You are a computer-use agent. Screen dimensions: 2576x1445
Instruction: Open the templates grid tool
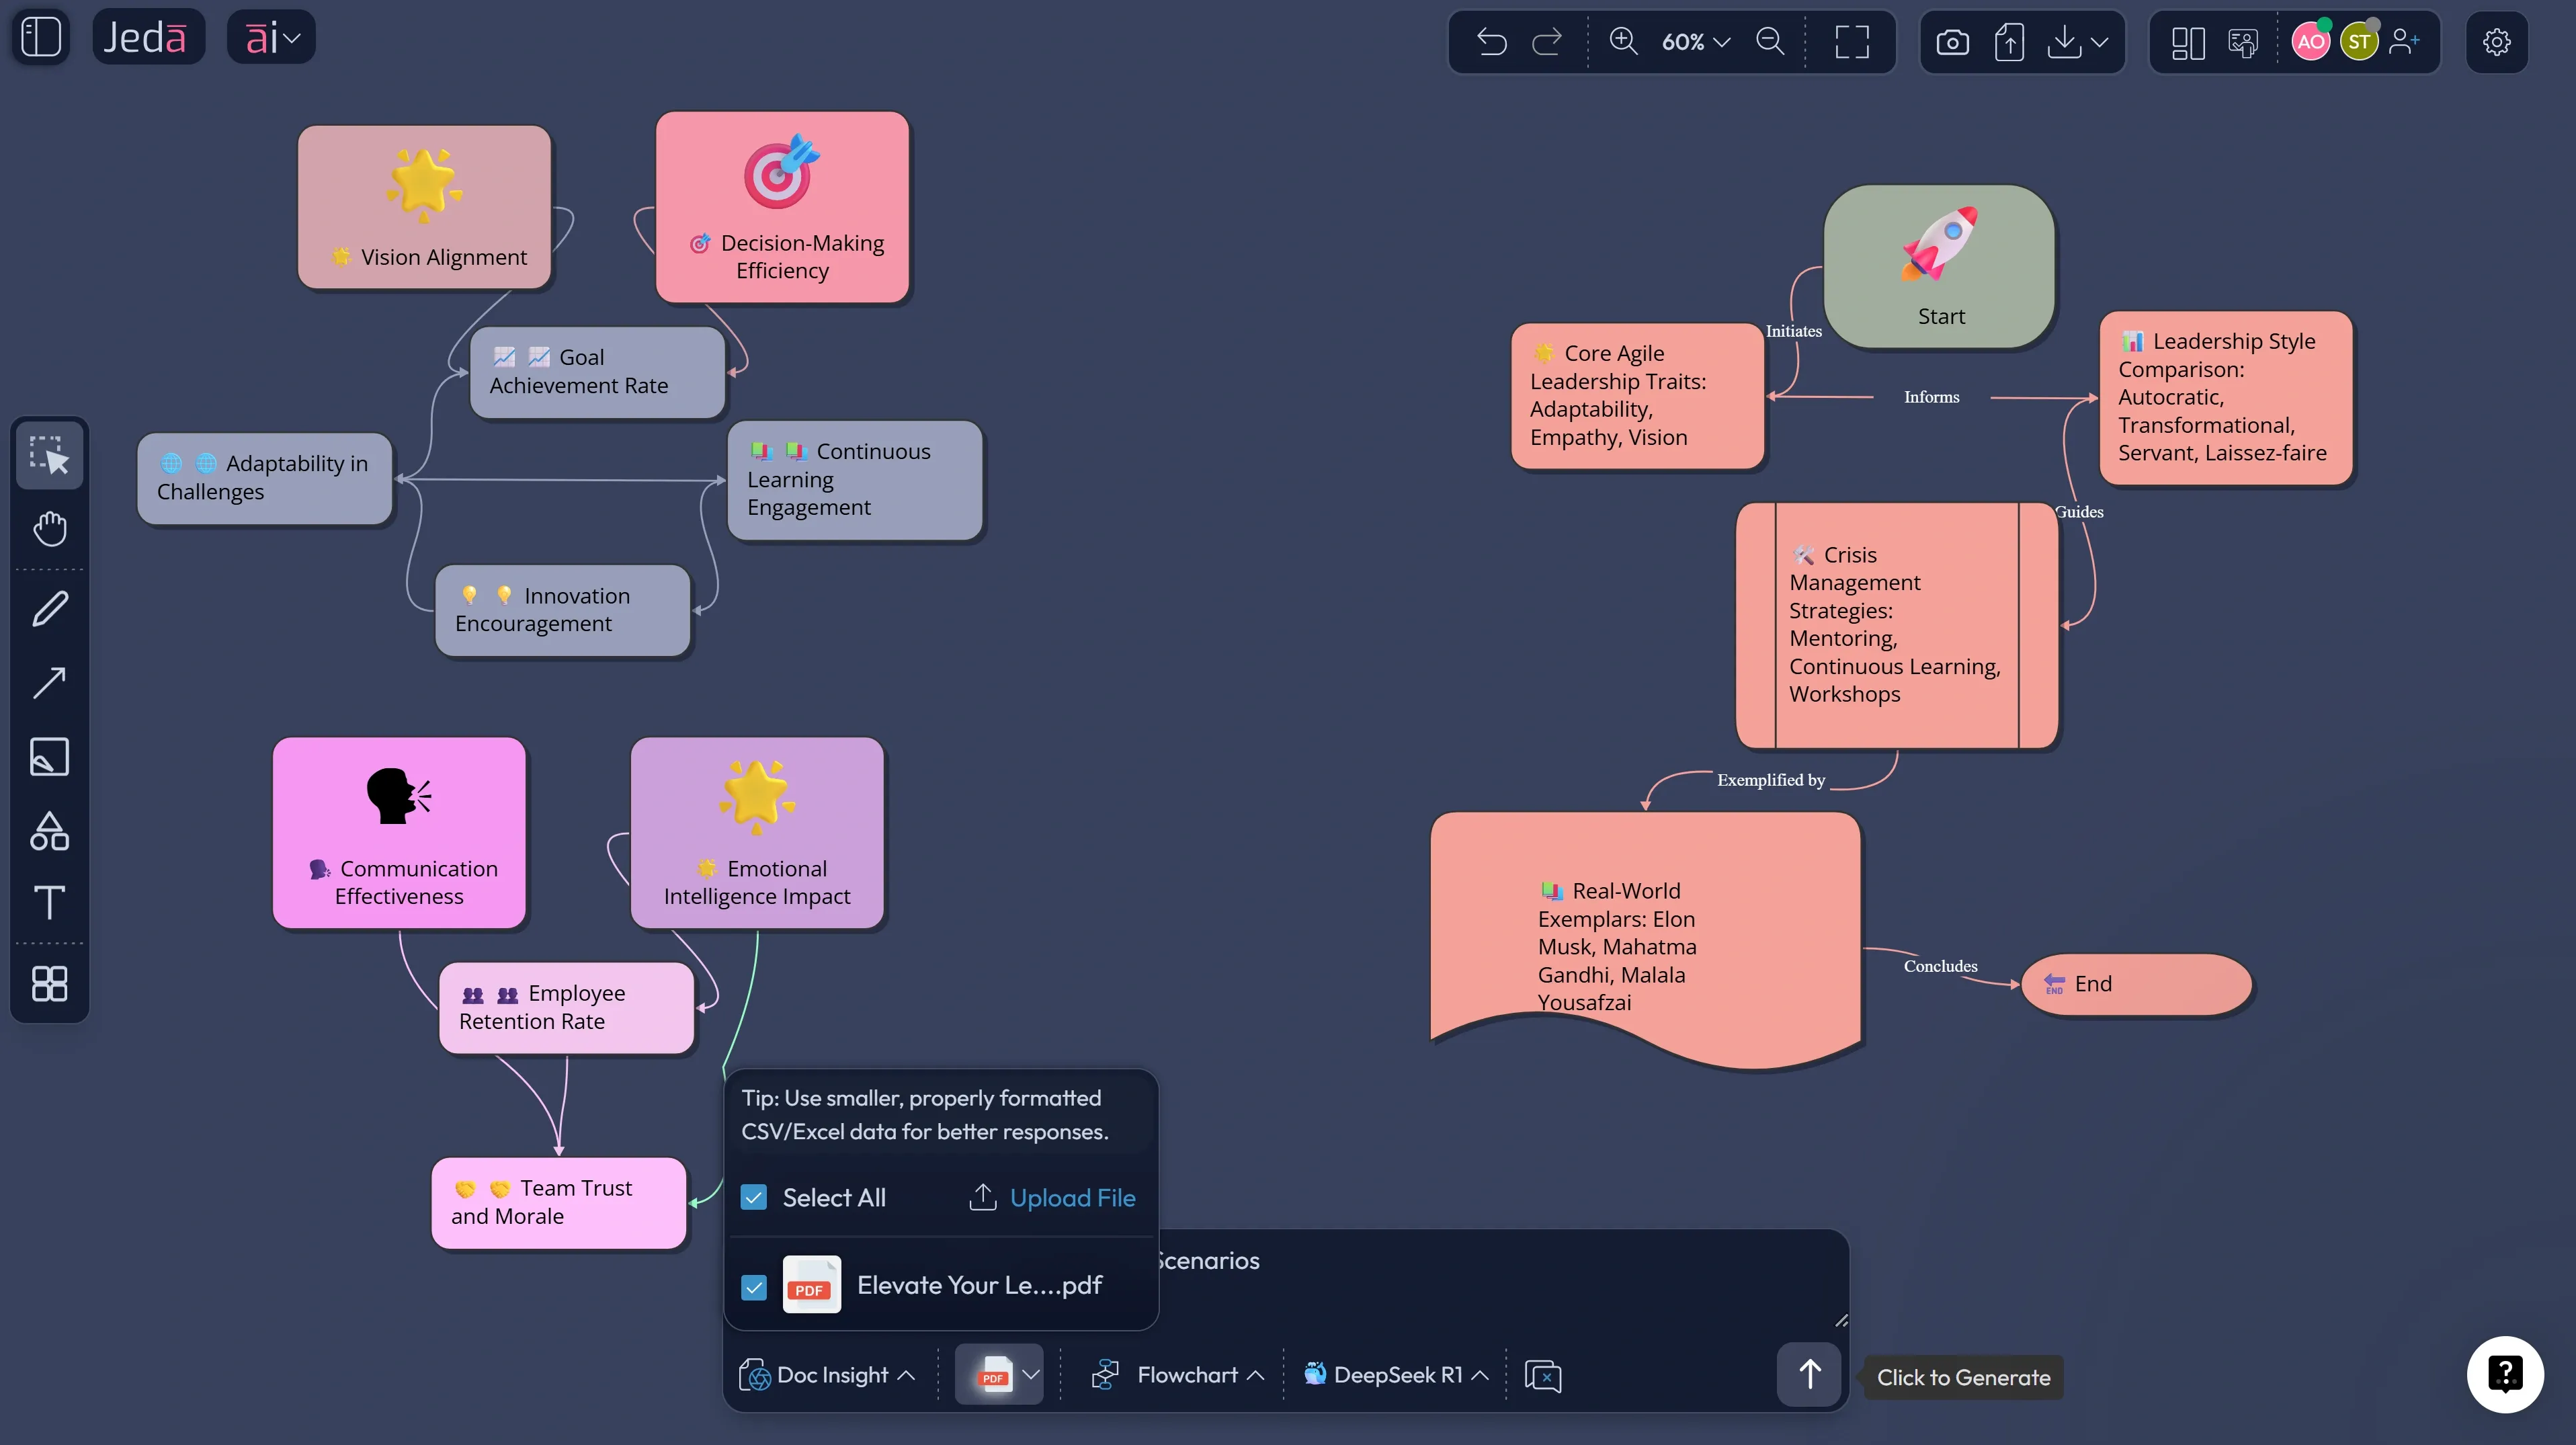pyautogui.click(x=50, y=984)
